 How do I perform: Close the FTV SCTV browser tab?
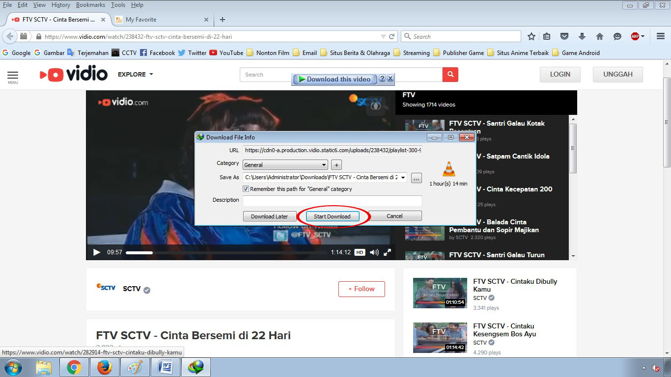point(103,20)
